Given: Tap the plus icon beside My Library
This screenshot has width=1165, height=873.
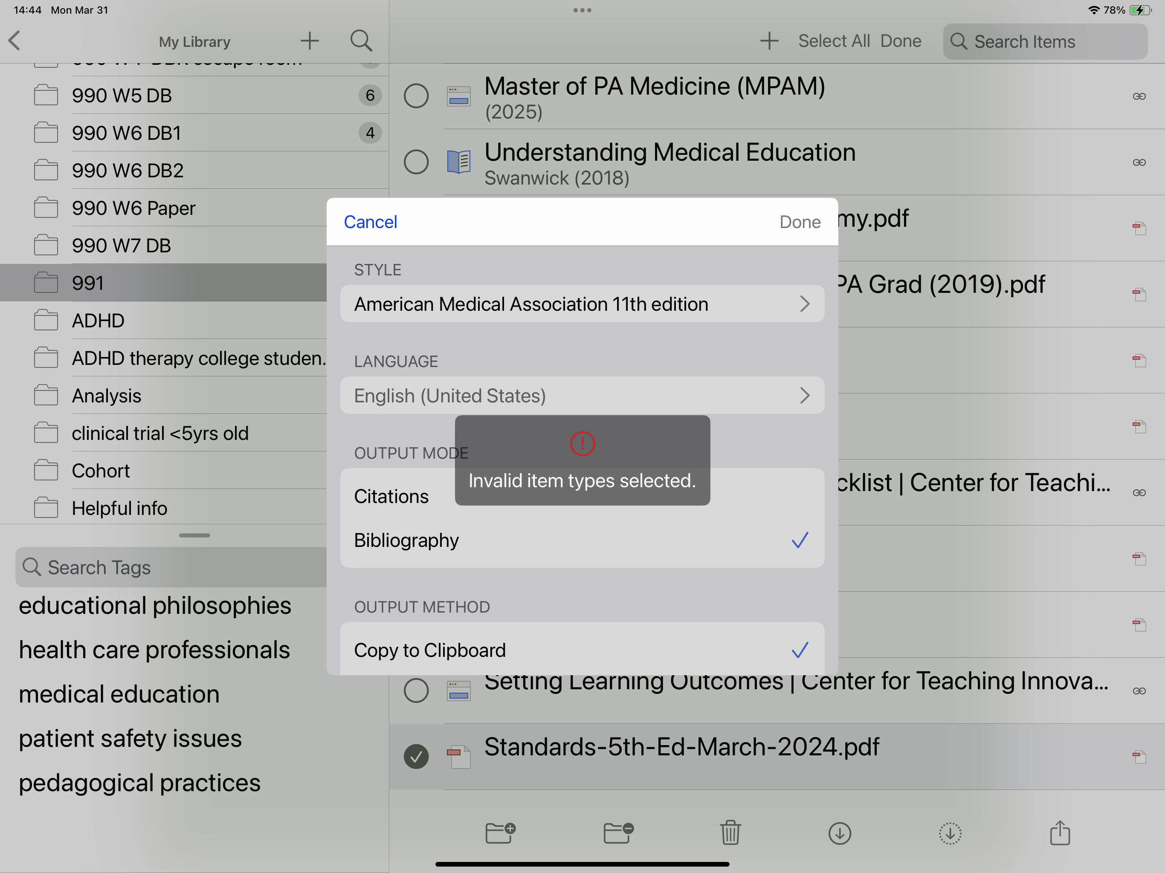Looking at the screenshot, I should point(310,41).
